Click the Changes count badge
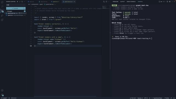 pyautogui.click(x=25, y=11)
